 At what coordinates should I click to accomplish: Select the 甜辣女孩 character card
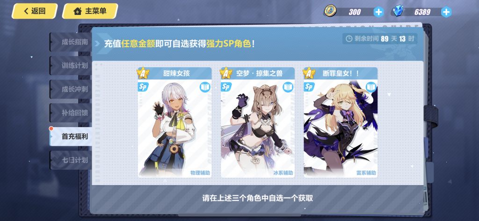pos(174,122)
